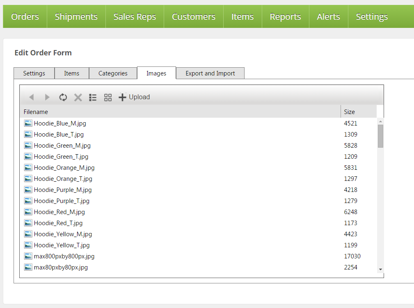This screenshot has height=308, width=414.
Task: Click the Hoodie_Blue_M.jpg file icon
Action: 28,123
